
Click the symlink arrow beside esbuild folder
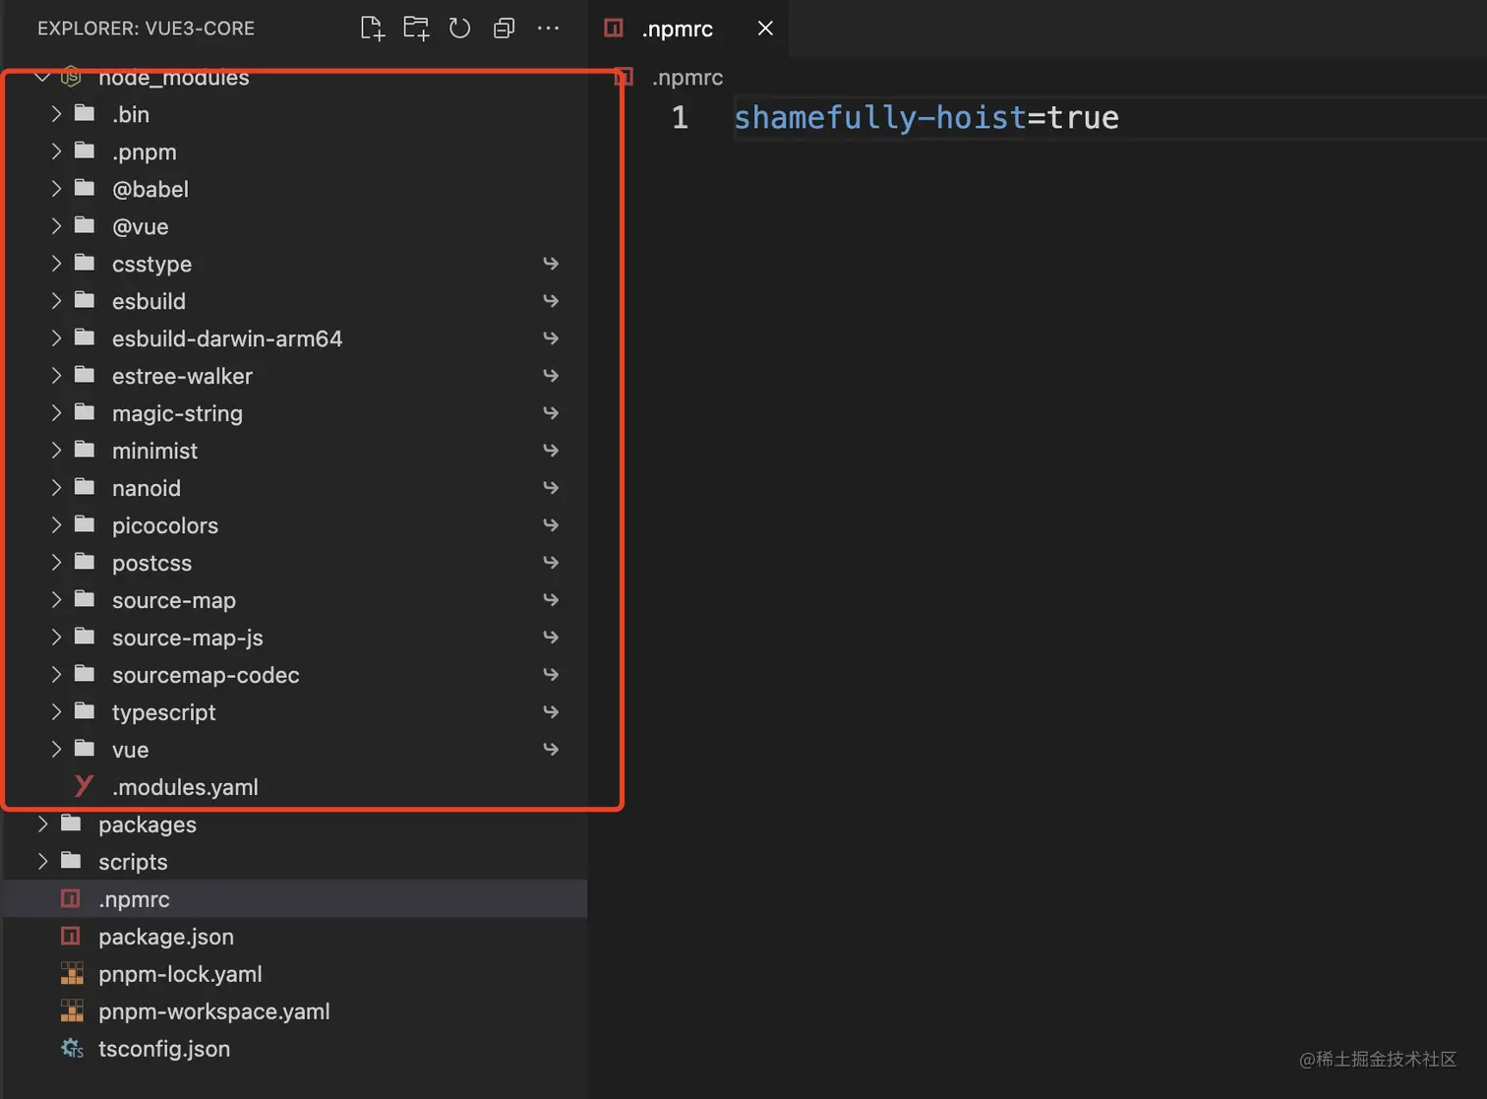click(551, 301)
